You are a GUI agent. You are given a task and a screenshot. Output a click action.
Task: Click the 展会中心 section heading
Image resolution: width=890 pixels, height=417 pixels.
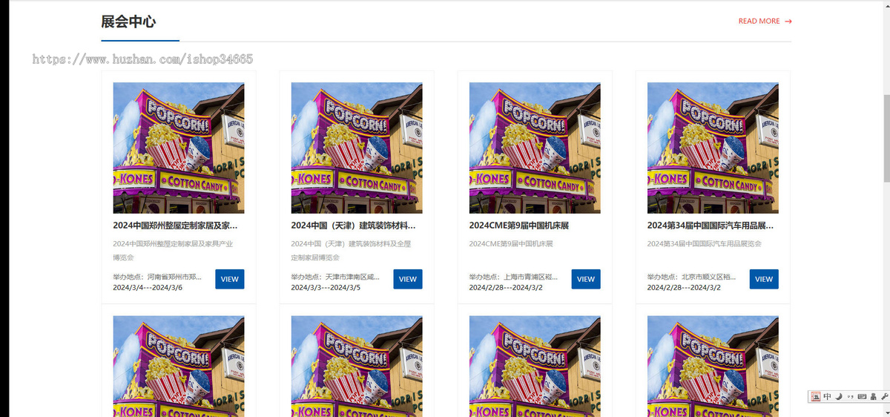128,22
